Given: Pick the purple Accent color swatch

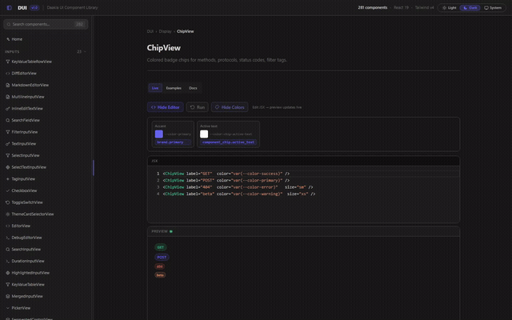Looking at the screenshot, I should tap(159, 134).
